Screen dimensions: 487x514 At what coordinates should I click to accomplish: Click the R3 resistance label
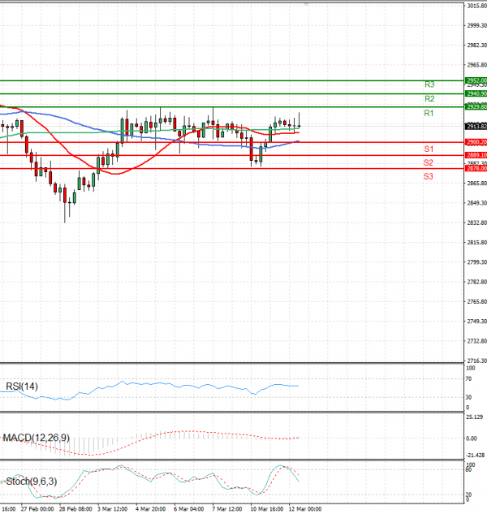pos(429,84)
